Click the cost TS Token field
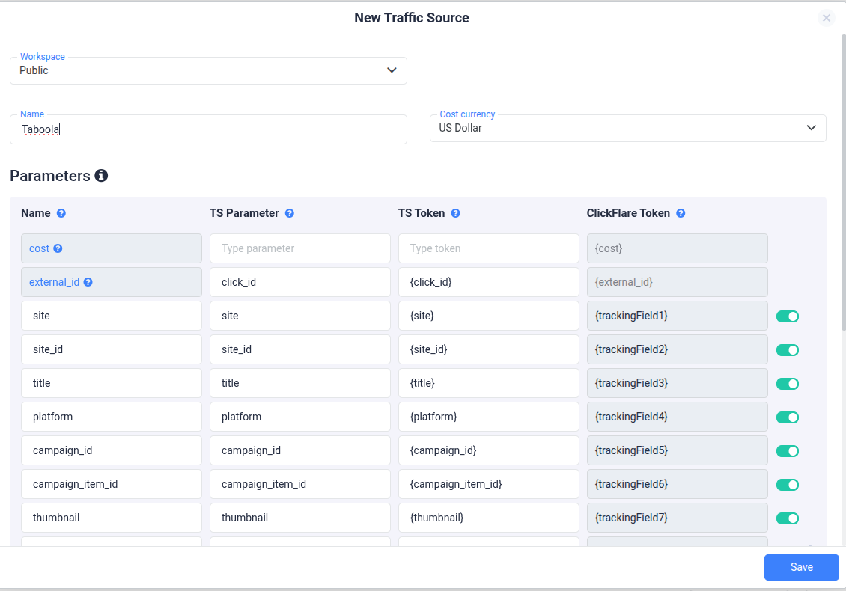Viewport: 846px width, 591px height. (x=489, y=248)
